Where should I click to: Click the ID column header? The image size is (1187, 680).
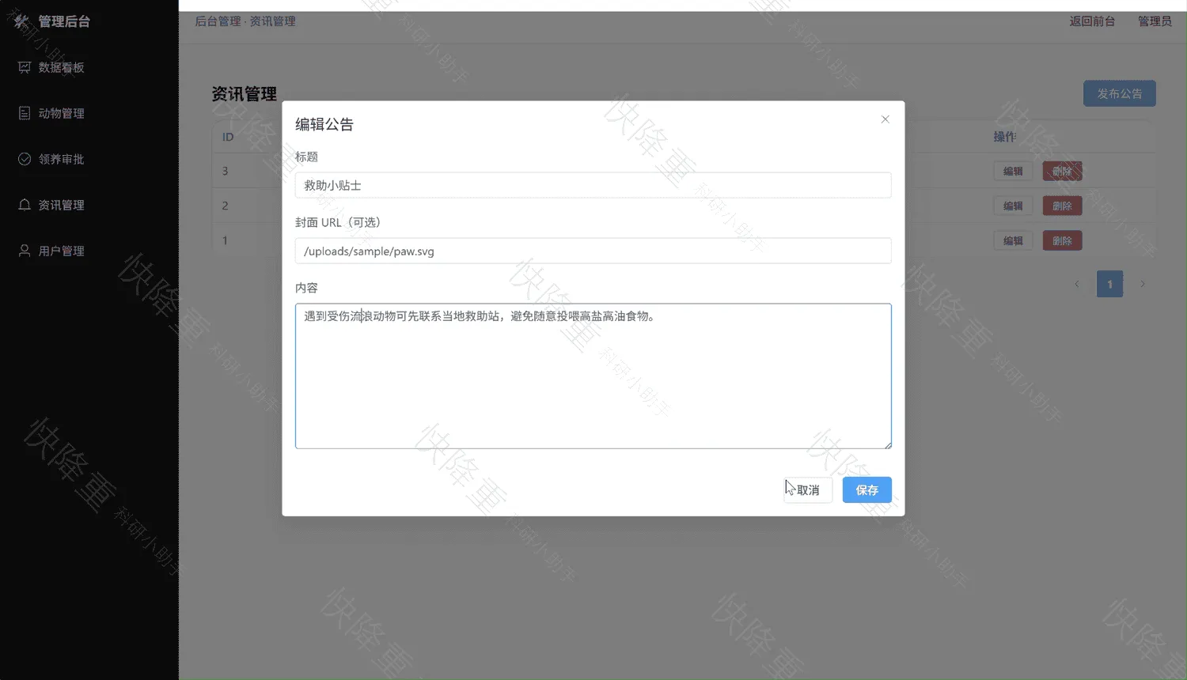click(228, 137)
